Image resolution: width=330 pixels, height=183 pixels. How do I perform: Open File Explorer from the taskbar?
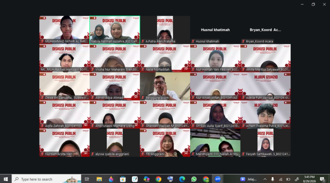point(99,179)
